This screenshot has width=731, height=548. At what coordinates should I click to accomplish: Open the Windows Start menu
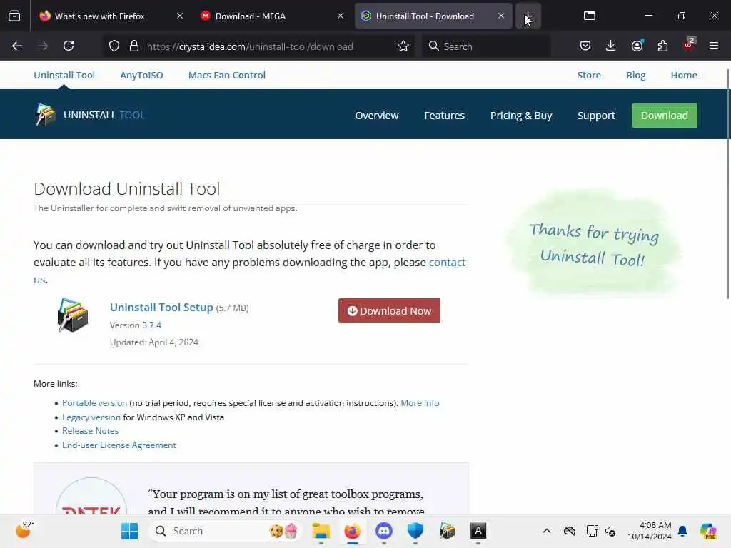(129, 531)
